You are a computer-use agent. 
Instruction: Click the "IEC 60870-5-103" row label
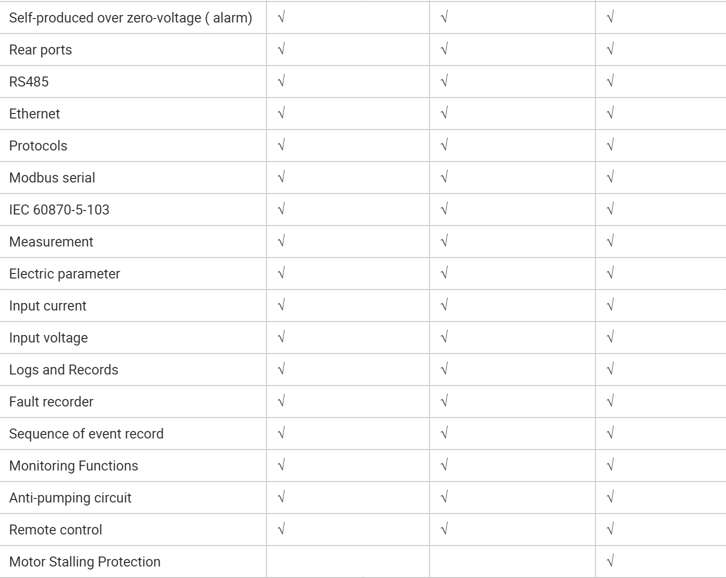click(x=59, y=210)
